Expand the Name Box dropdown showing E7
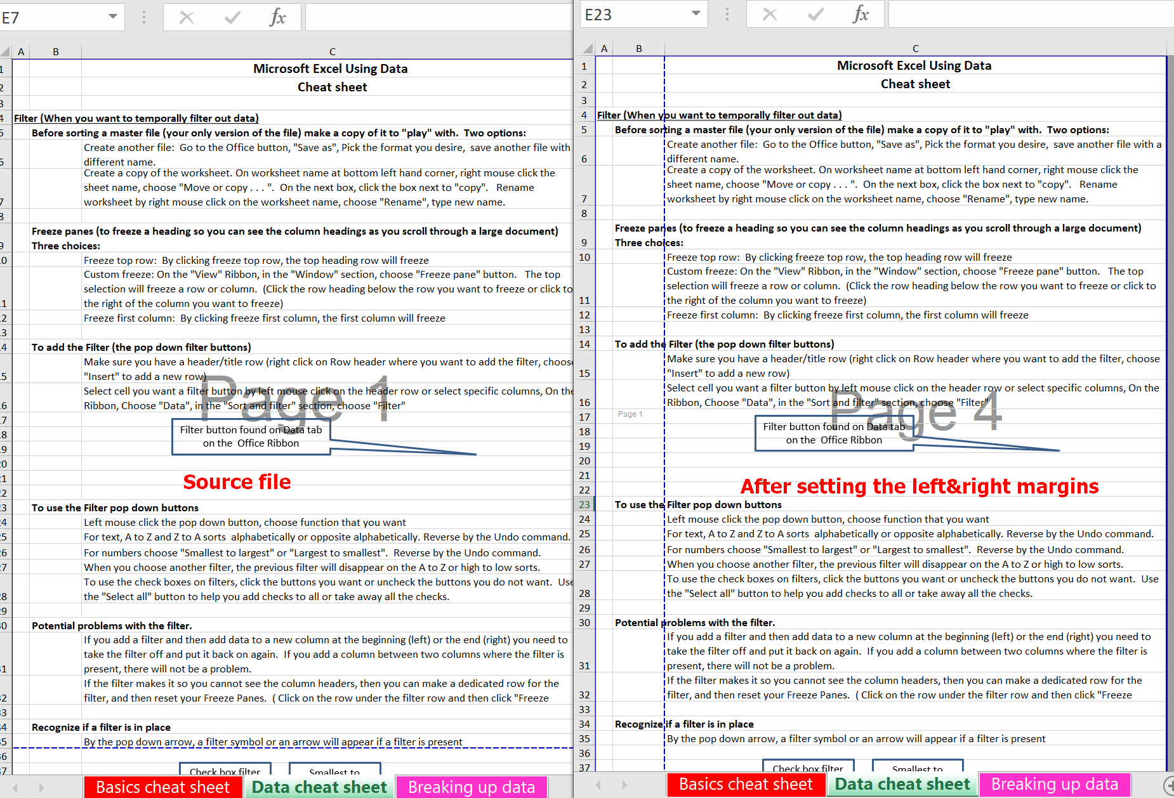 tap(113, 16)
